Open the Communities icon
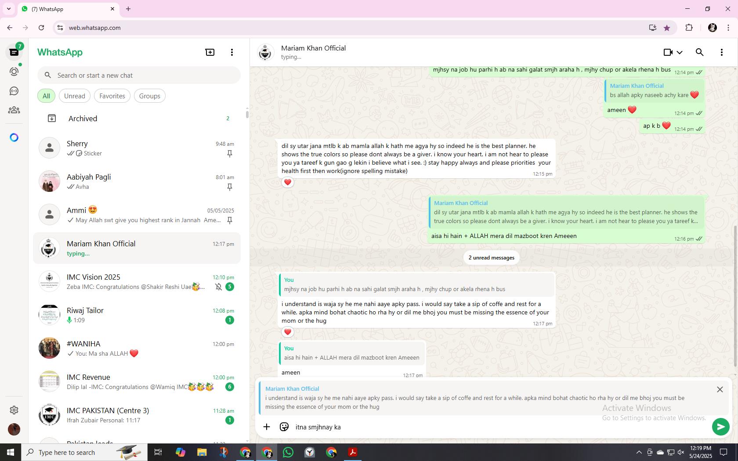Screen dimensions: 738x461 tap(14, 110)
